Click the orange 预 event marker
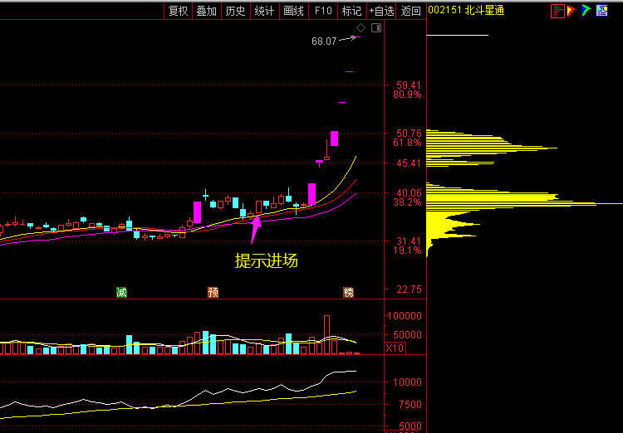 click(213, 293)
